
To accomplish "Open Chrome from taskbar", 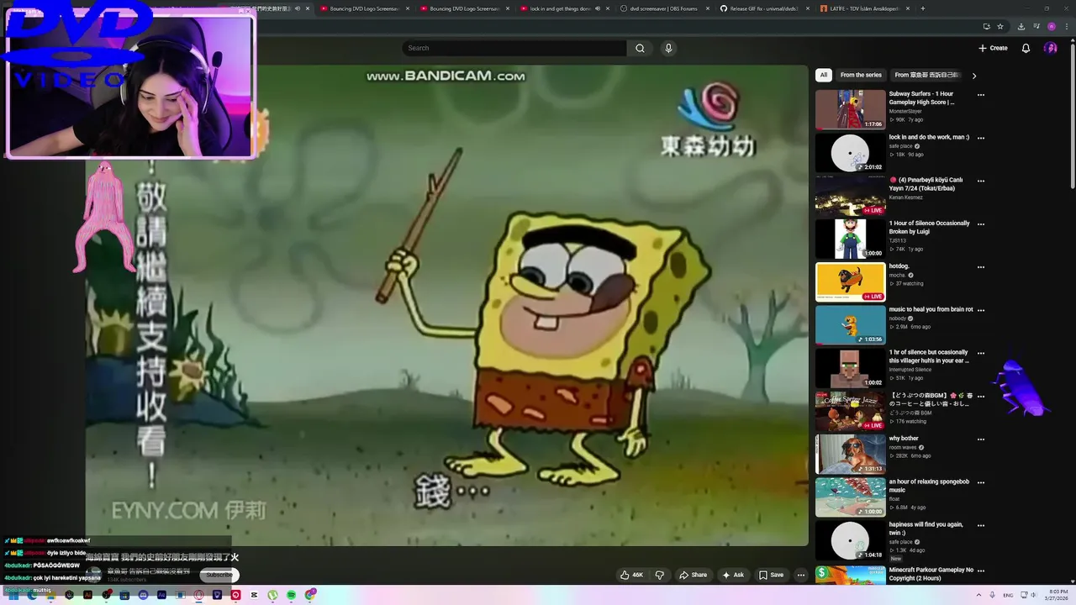I will 309,595.
